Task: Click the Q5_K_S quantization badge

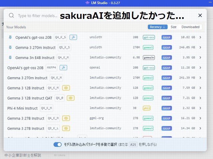Action: coord(64,47)
